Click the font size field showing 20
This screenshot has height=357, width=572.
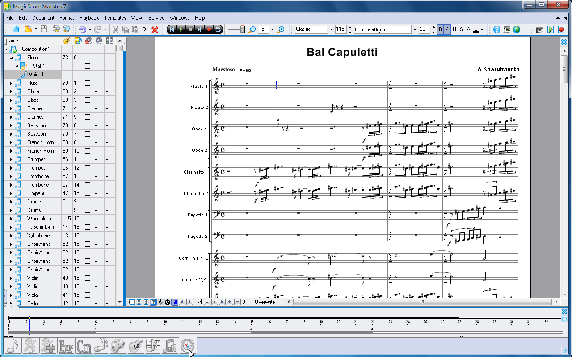[425, 29]
